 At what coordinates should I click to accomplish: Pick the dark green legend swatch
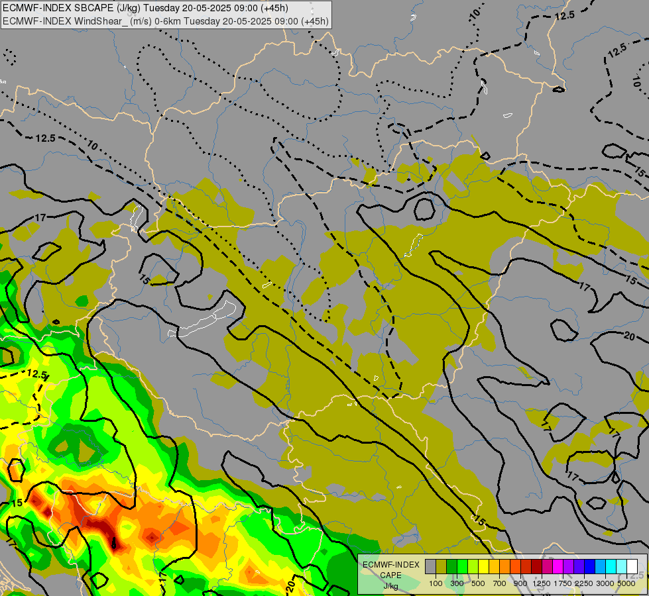coord(452,567)
